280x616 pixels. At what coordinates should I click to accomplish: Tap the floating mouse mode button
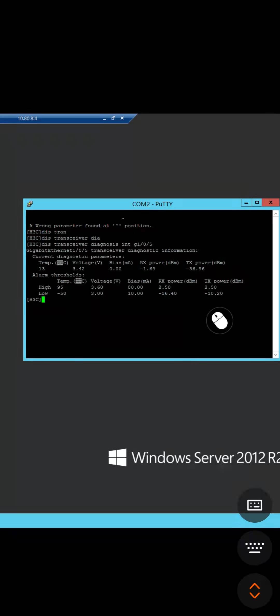220,320
